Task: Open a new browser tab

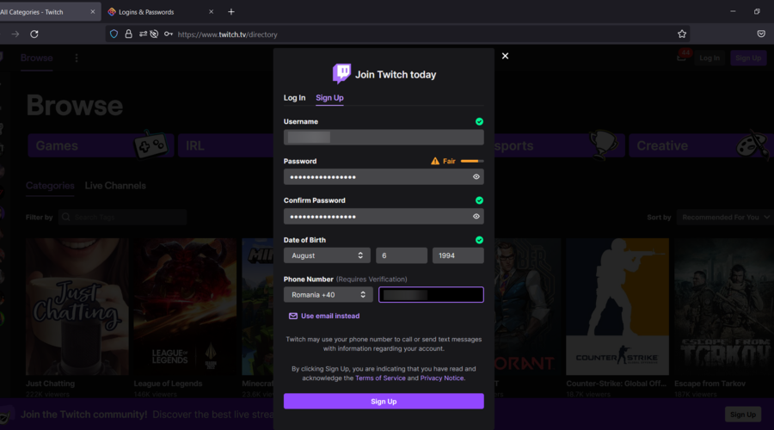Action: point(231,12)
